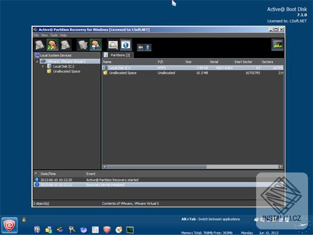This screenshot has height=235, width=313.
Task: Click the Back arrow toolbar button
Action: coord(141,47)
